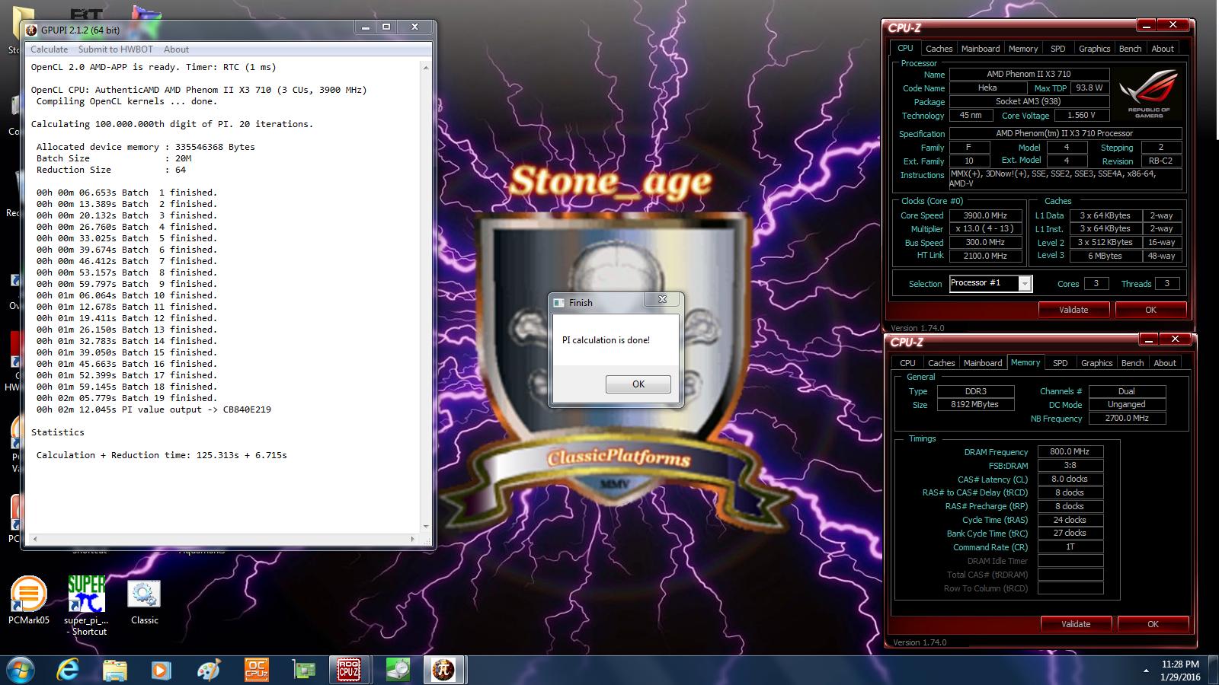The image size is (1219, 685).
Task: Click the CAS# Latency 8.0 clocks field
Action: point(1070,479)
